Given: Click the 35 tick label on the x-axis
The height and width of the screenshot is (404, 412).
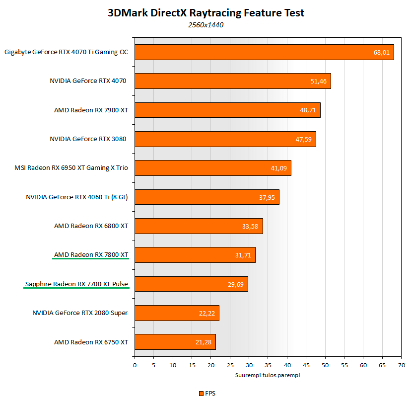Looking at the screenshot, I should [x=268, y=365].
